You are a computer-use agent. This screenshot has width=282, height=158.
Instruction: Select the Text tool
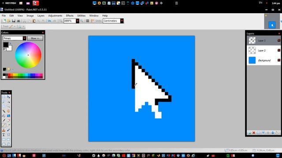click(4, 135)
